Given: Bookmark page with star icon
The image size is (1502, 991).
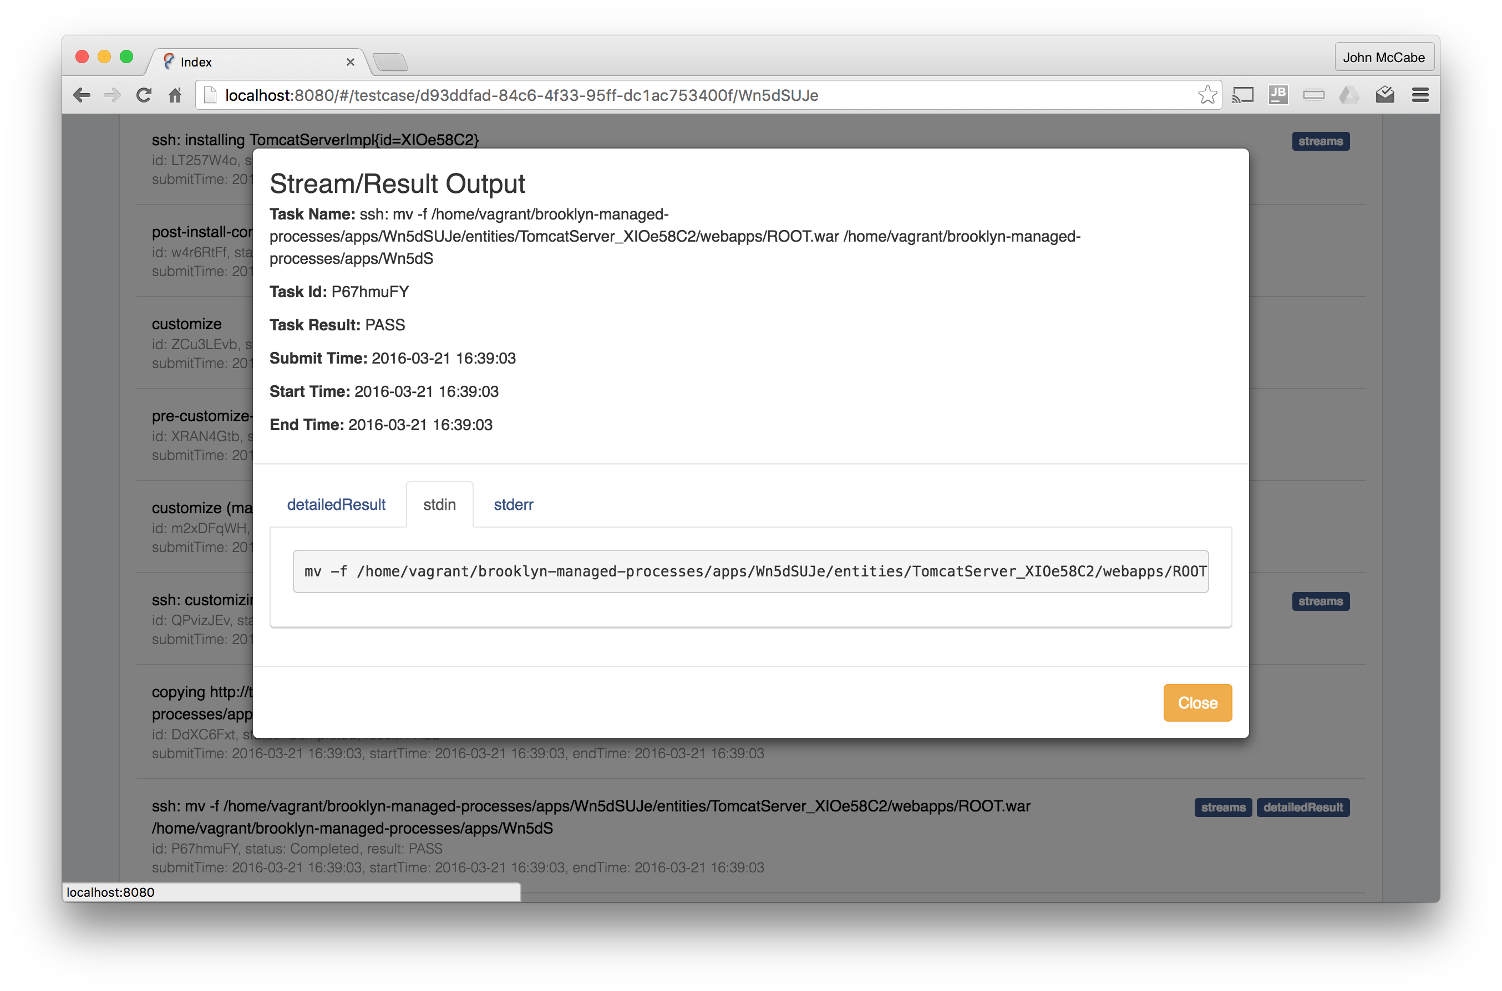Looking at the screenshot, I should click(1207, 95).
